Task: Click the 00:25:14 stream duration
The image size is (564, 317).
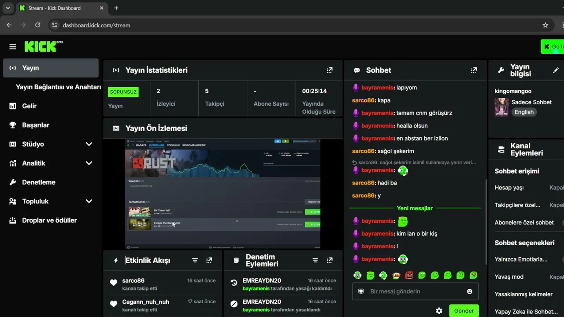Action: (x=314, y=91)
